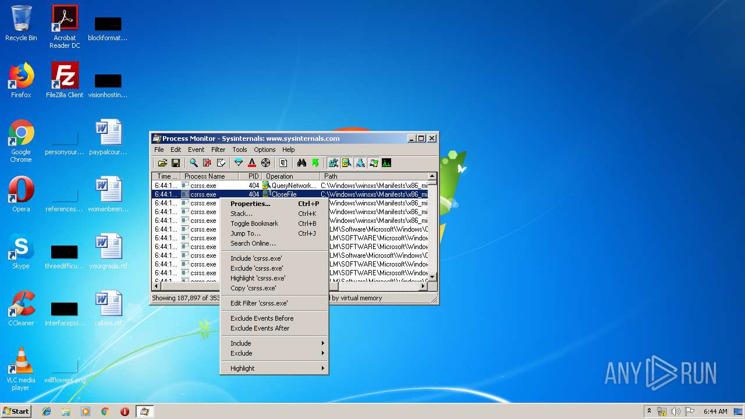Toggle Show Network Activity icon
Viewport: 745px width, 419px height.
360,163
